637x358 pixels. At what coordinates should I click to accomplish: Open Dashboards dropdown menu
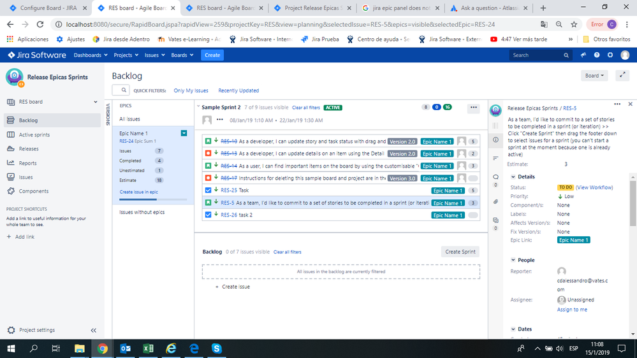[90, 55]
